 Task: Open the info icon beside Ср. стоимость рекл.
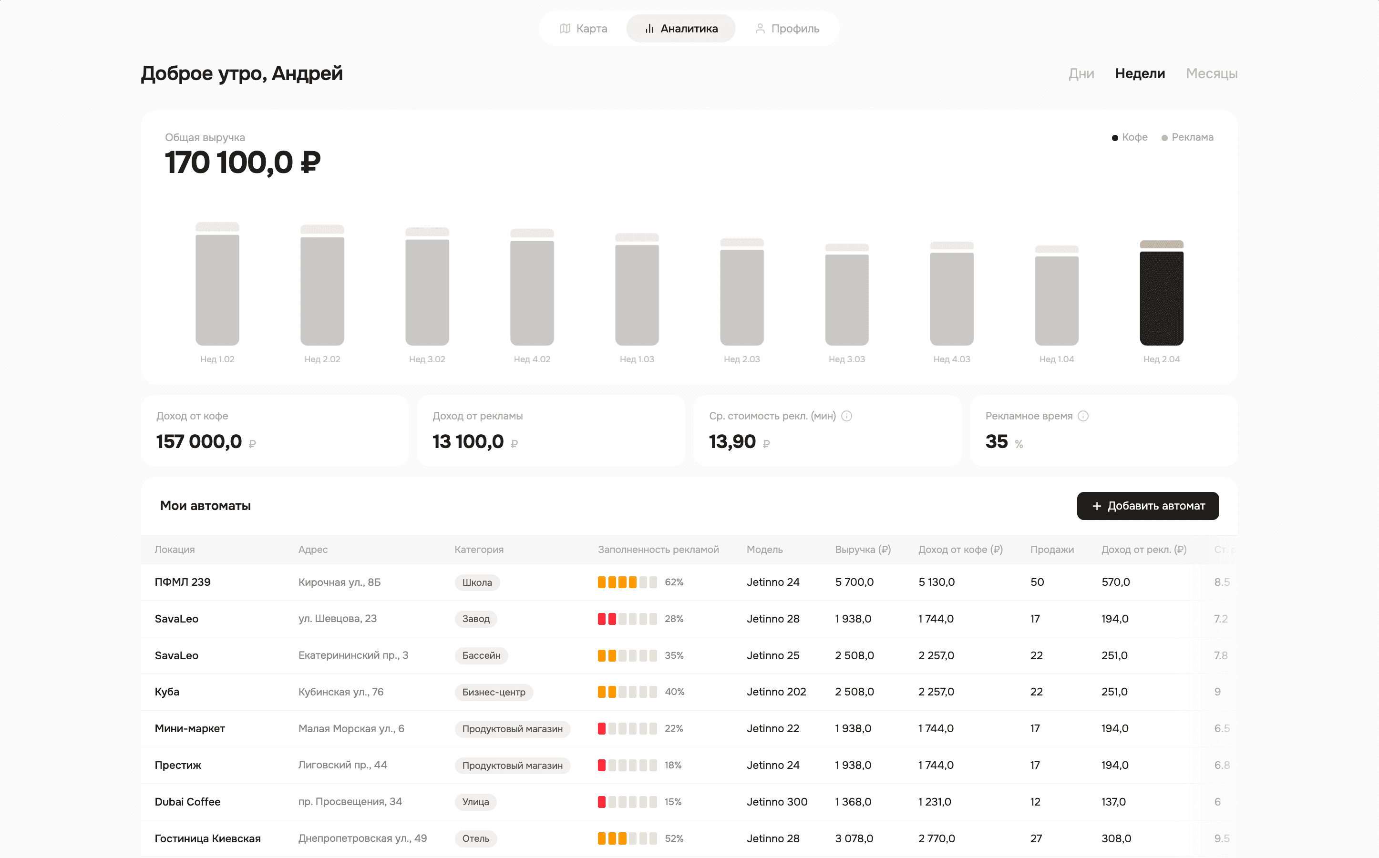(847, 415)
